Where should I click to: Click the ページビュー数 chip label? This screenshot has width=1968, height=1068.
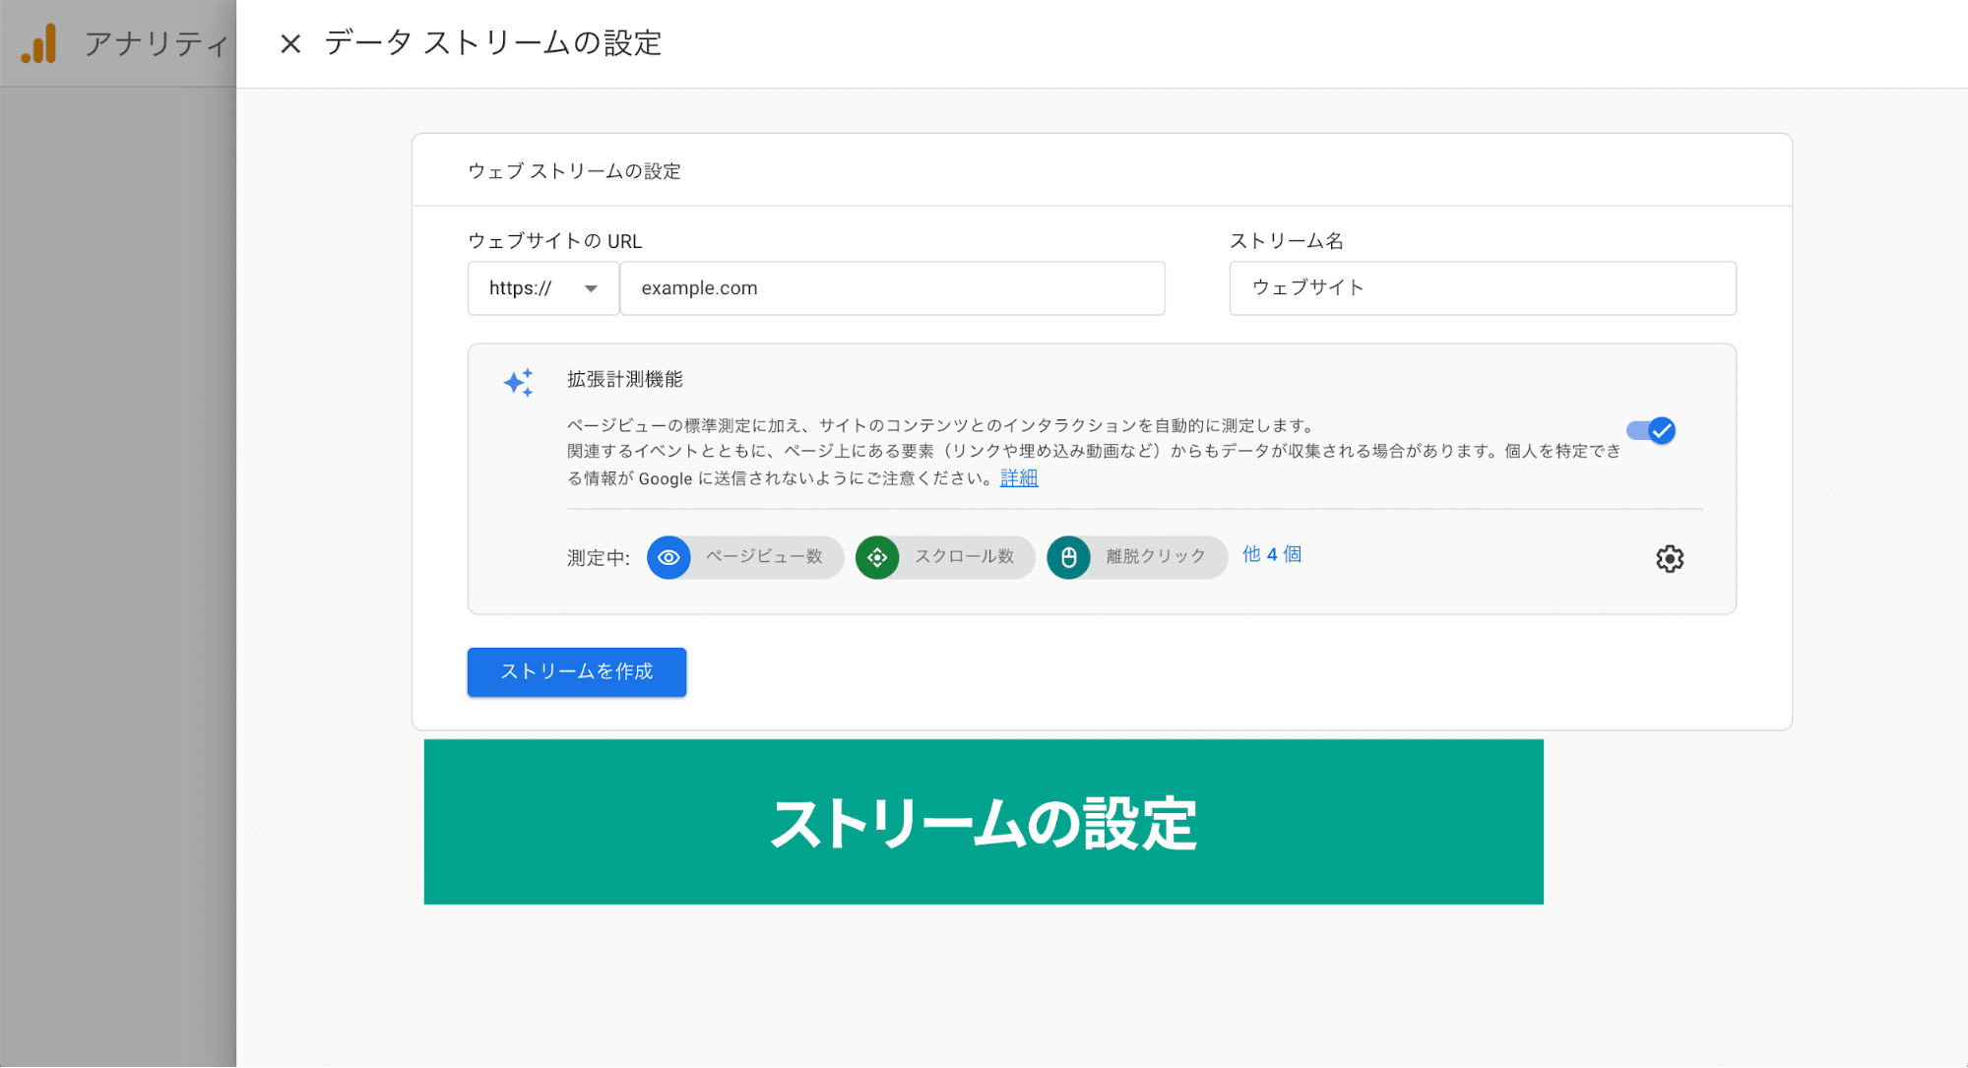pos(764,557)
